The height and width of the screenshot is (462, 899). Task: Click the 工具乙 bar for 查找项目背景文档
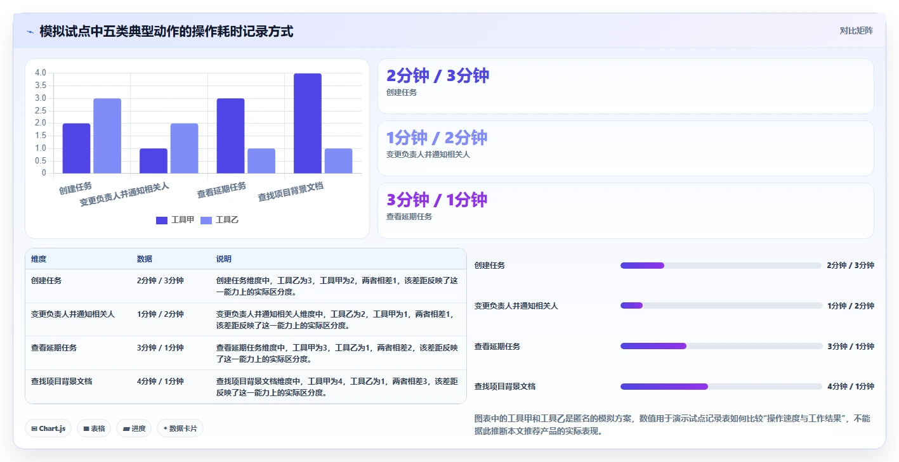tap(338, 161)
